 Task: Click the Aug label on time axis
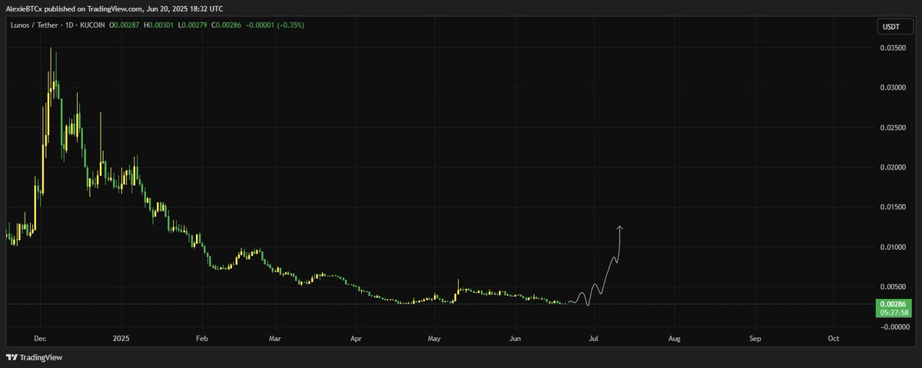[674, 337]
